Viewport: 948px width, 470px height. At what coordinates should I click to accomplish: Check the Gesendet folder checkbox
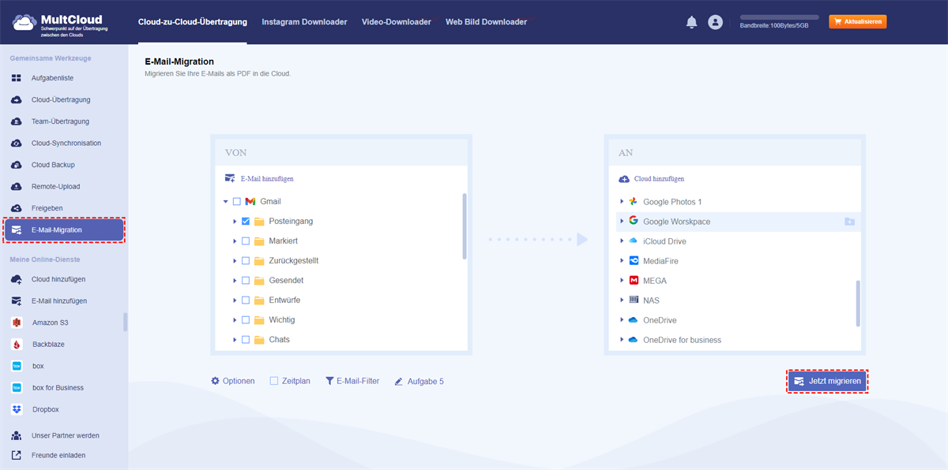[x=246, y=281]
